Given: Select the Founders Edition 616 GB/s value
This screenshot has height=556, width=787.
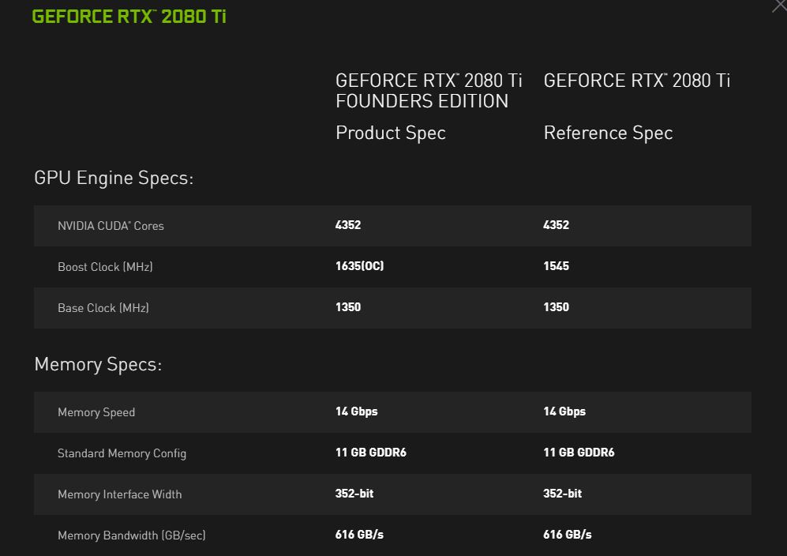Looking at the screenshot, I should pyautogui.click(x=359, y=535).
